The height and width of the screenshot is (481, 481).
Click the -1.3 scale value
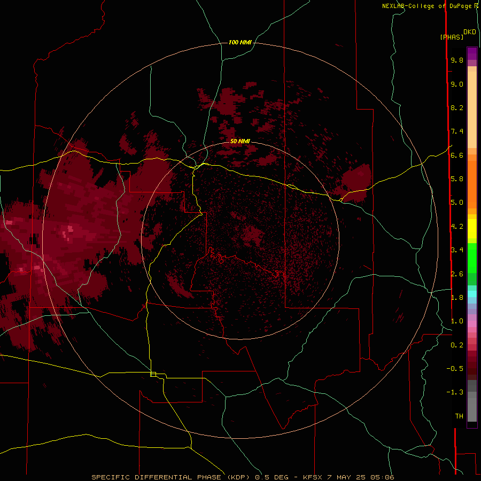455,392
